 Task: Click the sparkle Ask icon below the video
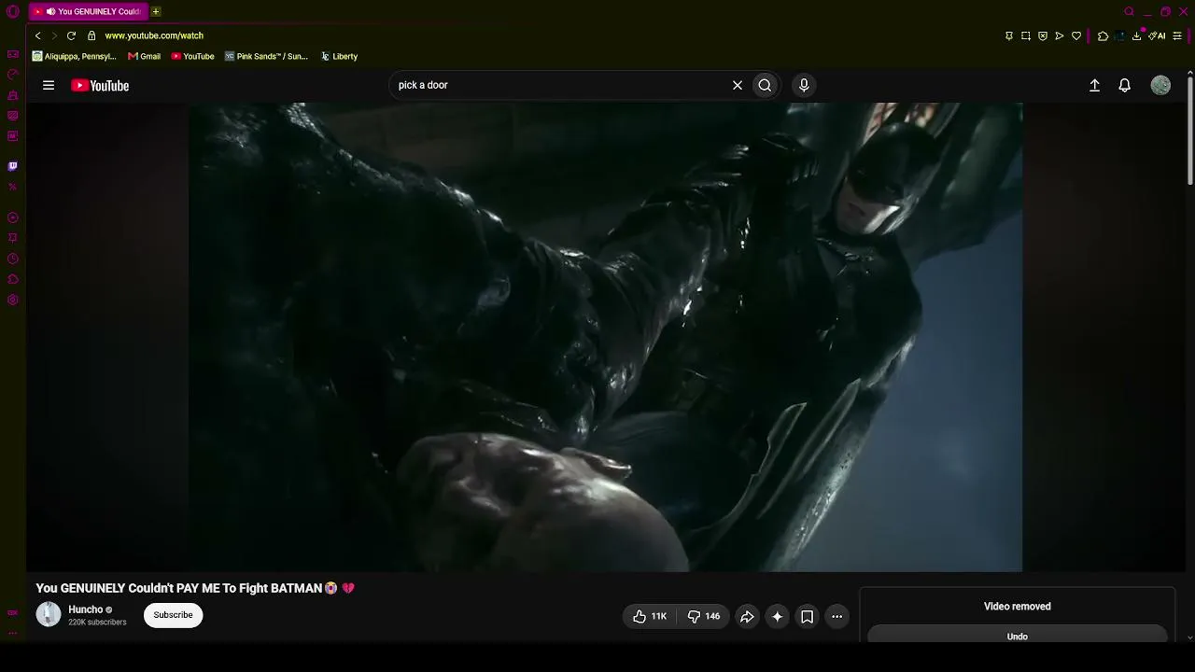777,616
